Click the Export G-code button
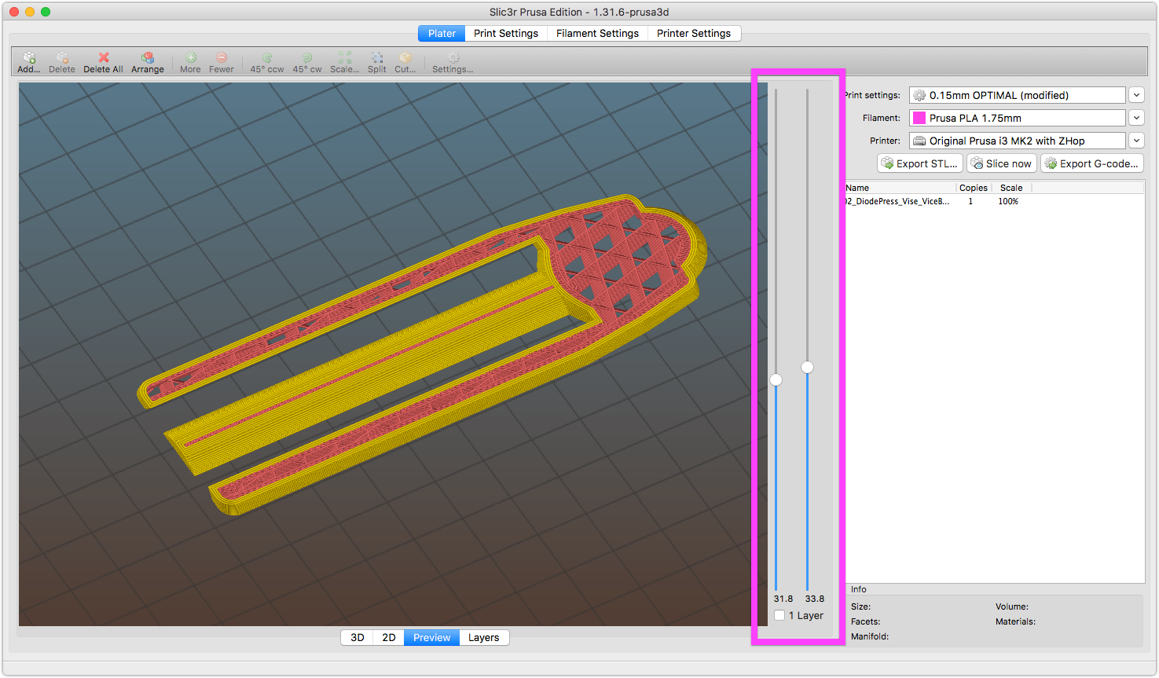 pyautogui.click(x=1091, y=163)
